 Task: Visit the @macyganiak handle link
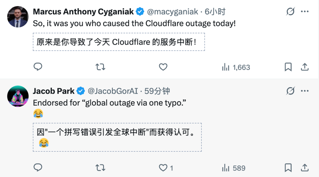(x=172, y=12)
